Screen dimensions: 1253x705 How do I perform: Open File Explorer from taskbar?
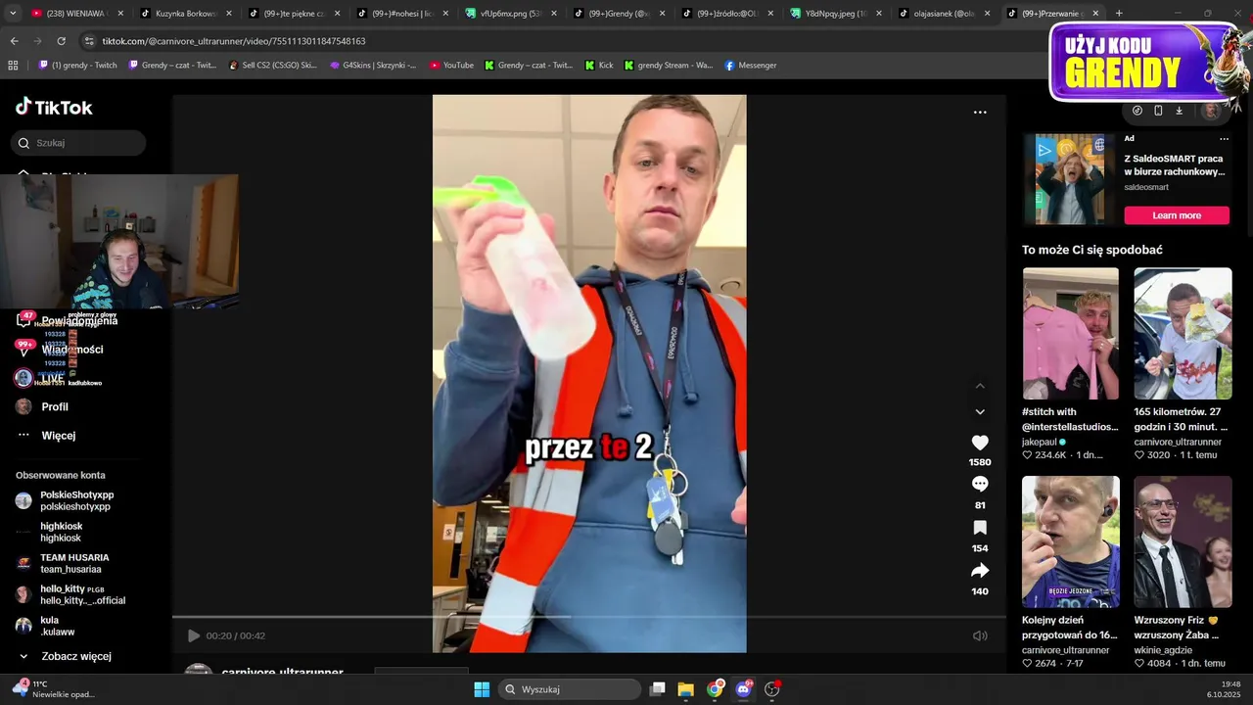(x=685, y=689)
